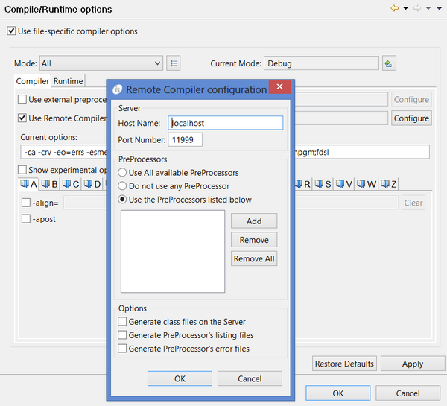Switch to the Compiler tab

(33, 80)
